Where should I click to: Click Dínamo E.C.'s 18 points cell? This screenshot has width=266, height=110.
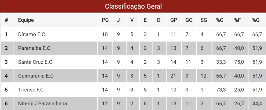pyautogui.click(x=105, y=34)
